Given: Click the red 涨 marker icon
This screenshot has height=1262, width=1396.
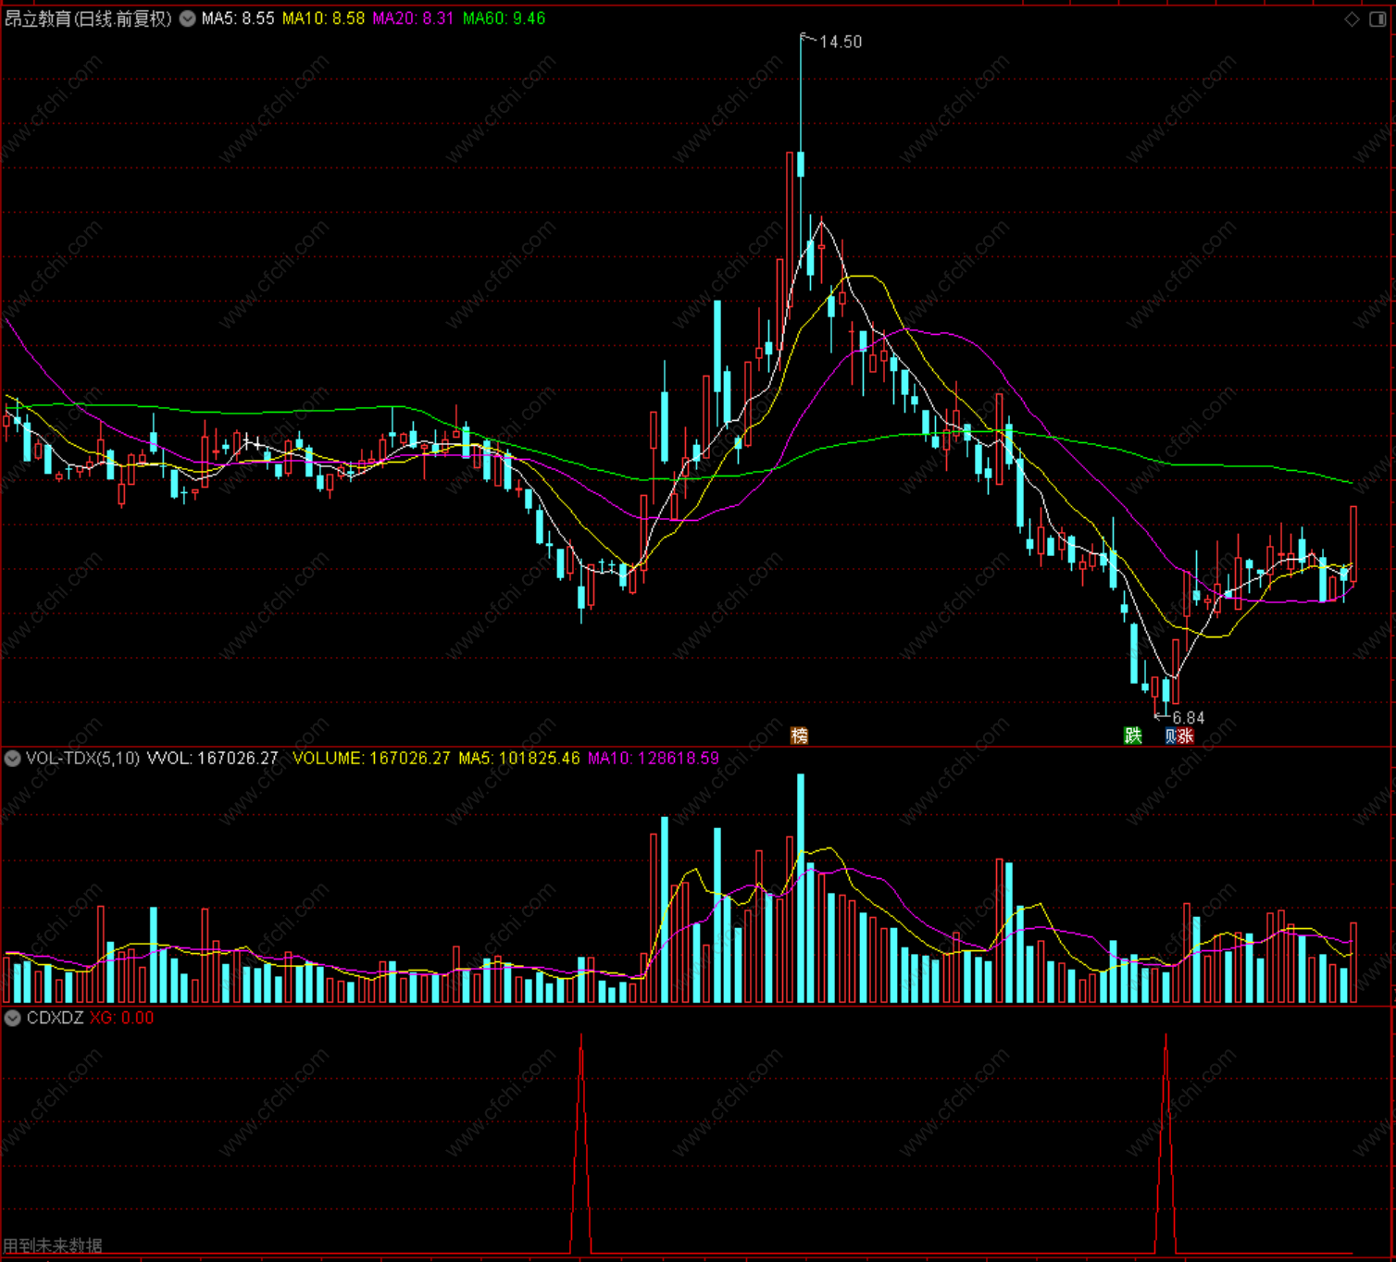Looking at the screenshot, I should (1186, 736).
